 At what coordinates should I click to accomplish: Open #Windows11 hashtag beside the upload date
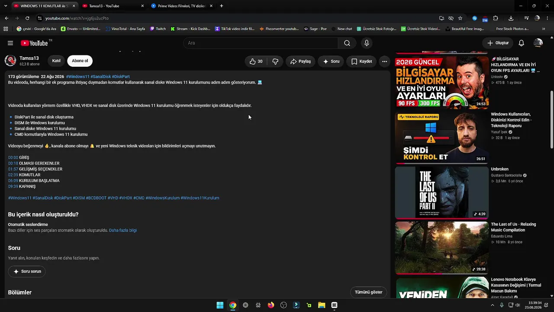[x=77, y=77]
